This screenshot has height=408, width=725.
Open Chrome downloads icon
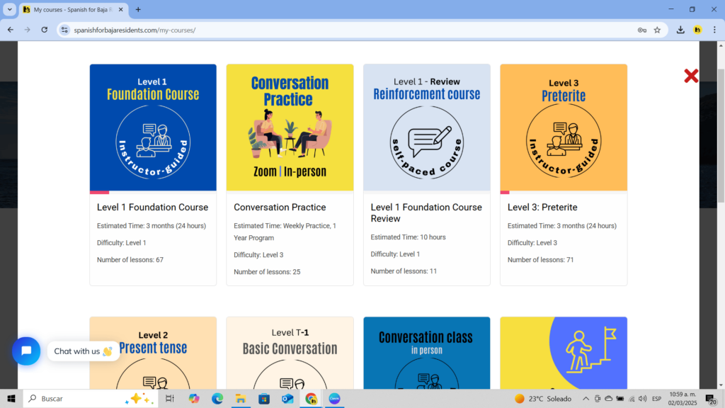click(680, 30)
